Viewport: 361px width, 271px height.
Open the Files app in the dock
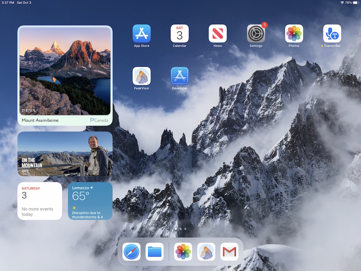pos(155,251)
